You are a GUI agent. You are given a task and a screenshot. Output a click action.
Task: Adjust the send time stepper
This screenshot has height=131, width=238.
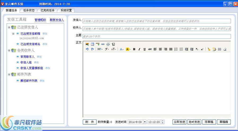coord(163,122)
